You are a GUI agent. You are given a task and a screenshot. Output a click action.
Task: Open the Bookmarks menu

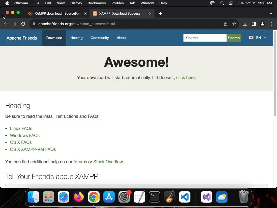(x=97, y=3)
